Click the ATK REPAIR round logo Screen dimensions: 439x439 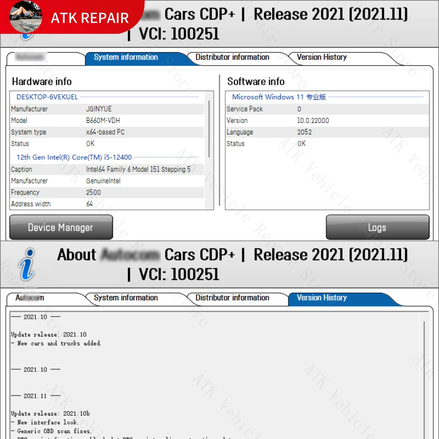coord(26,17)
